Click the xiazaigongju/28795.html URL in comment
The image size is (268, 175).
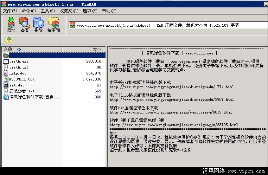pos(174,125)
